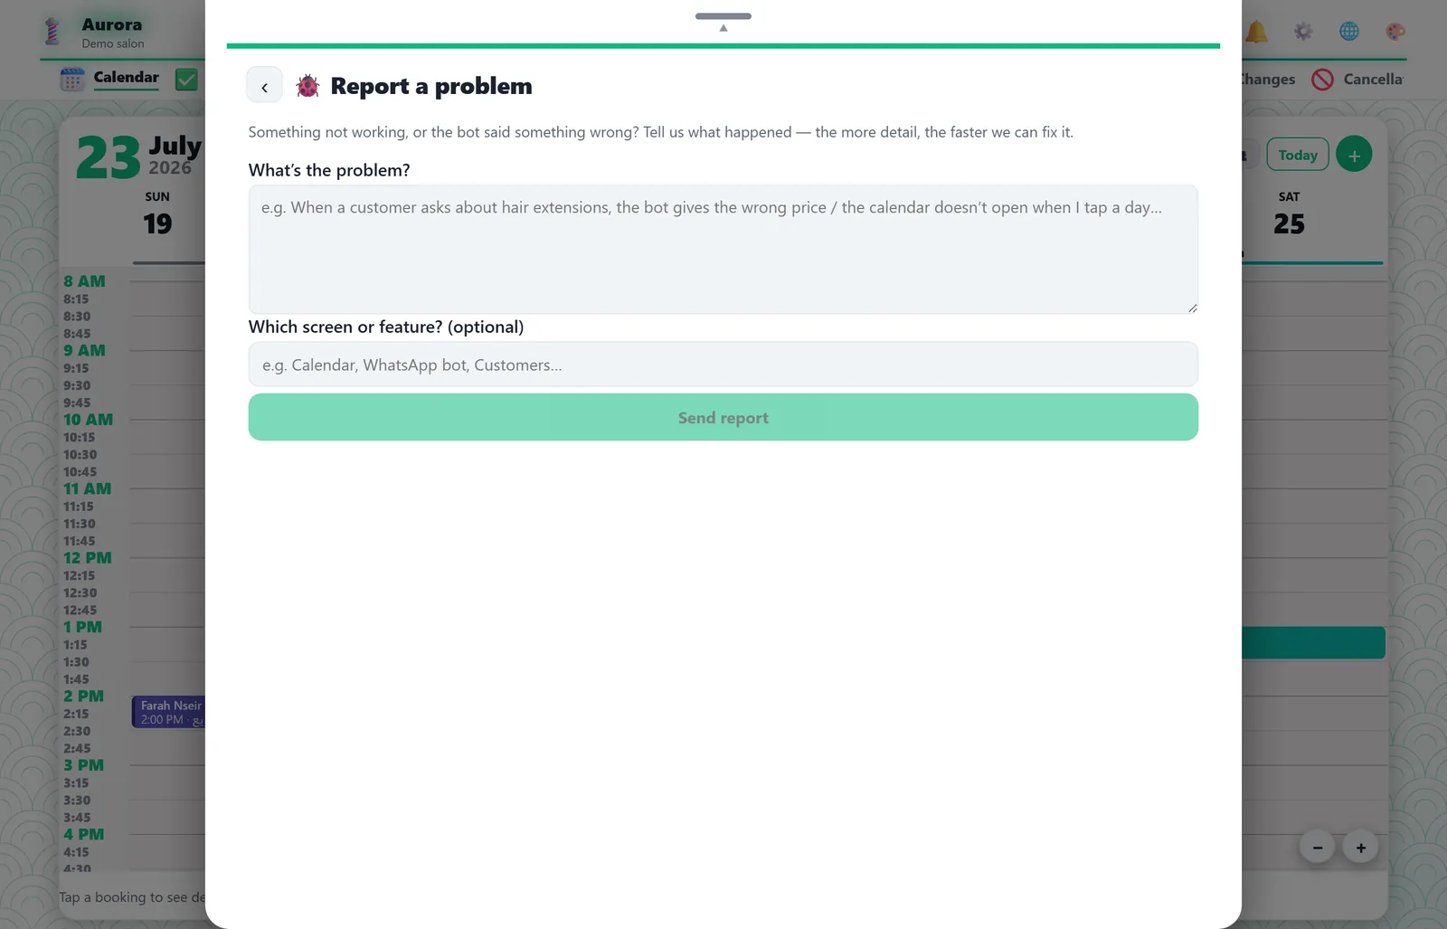This screenshot has height=929, width=1447.
Task: Click the 2 PM time label
Action: click(83, 696)
